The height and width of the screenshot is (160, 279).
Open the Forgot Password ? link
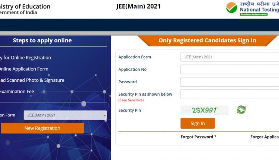point(198,137)
